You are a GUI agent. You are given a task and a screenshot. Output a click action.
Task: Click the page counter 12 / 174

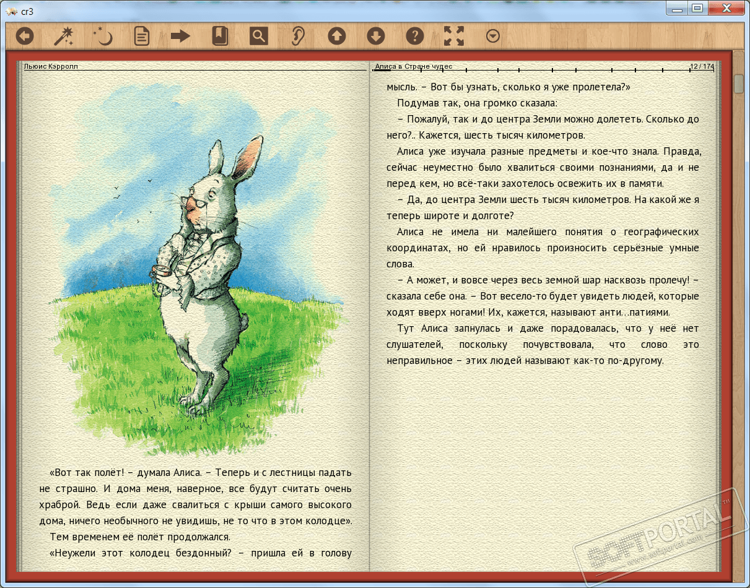click(x=702, y=66)
